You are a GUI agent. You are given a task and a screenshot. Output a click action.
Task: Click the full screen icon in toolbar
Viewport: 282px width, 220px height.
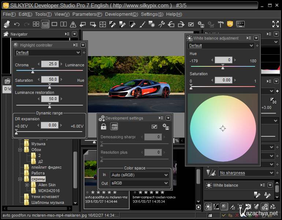(275, 24)
